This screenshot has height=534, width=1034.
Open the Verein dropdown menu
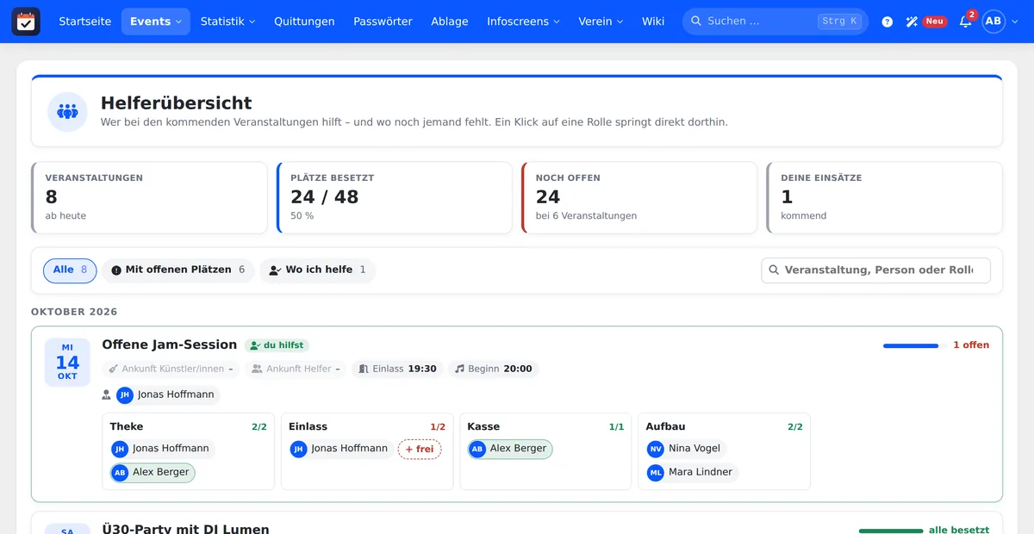pyautogui.click(x=601, y=22)
